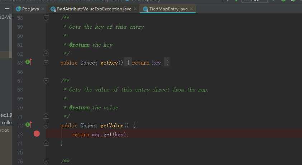Collapse the Javadoc comment starting line 67
302x165 pixels.
click(46, 81)
